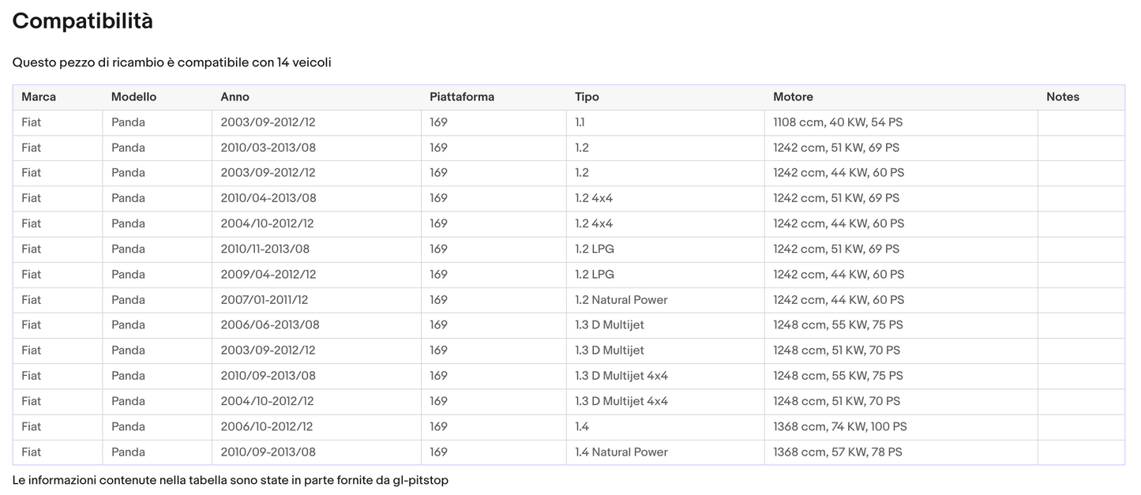1141x495 pixels.
Task: Click the 1.2 Natural Power type cell
Action: coord(621,300)
